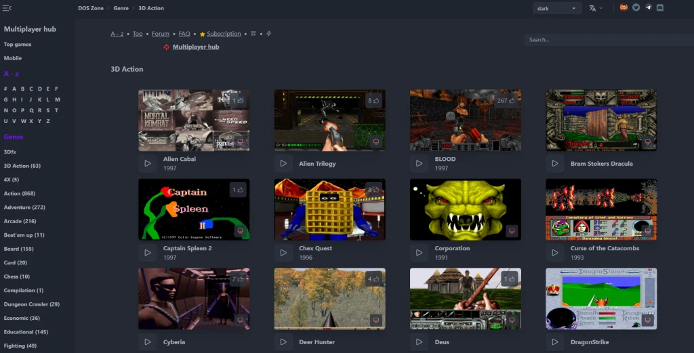Open the underlined Multiplayer hub link
694x353 pixels.
(196, 47)
